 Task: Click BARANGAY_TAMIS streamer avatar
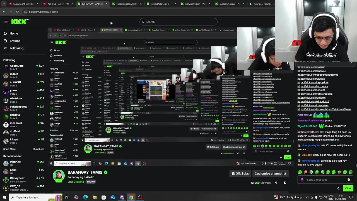point(59,176)
